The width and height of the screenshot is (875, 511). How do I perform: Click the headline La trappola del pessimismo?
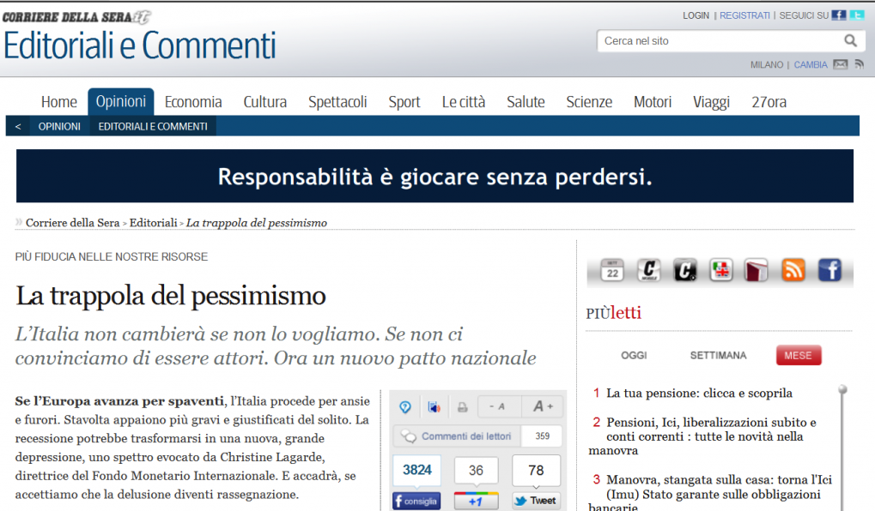point(171,296)
